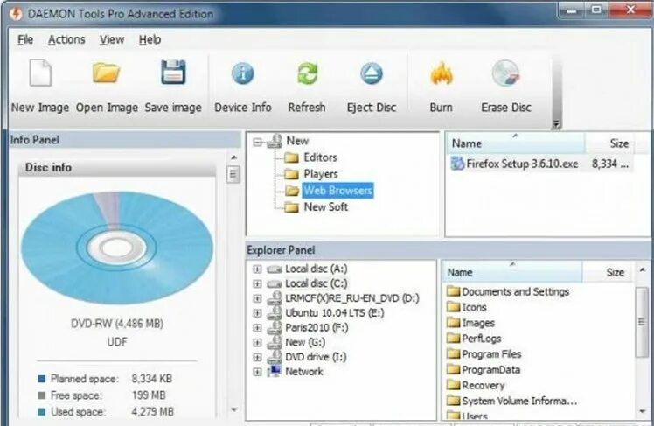
Task: Expand New (G:) drive
Action: (x=257, y=343)
